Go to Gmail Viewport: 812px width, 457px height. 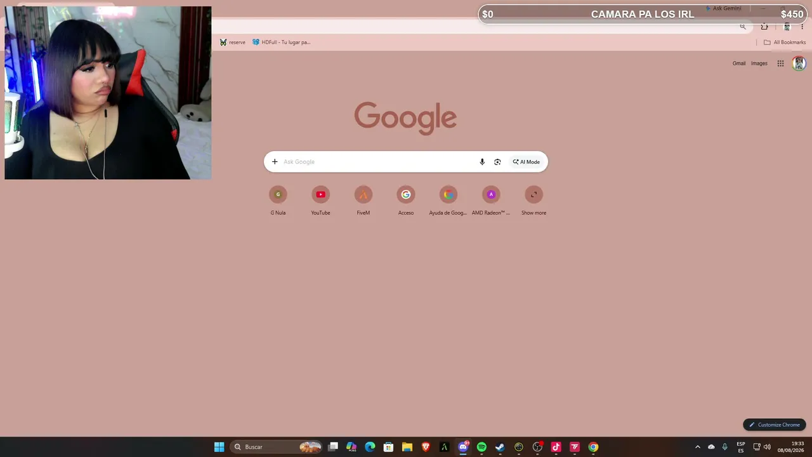point(739,63)
